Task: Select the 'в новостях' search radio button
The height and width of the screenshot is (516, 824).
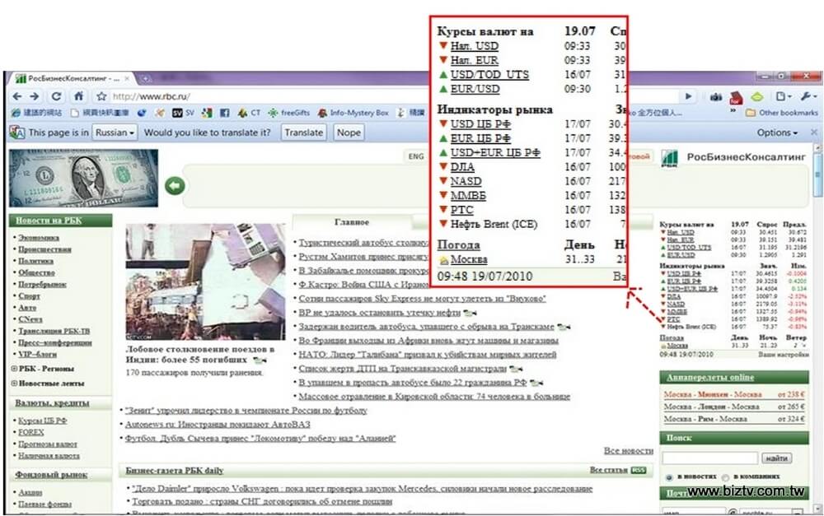Action: (x=667, y=477)
